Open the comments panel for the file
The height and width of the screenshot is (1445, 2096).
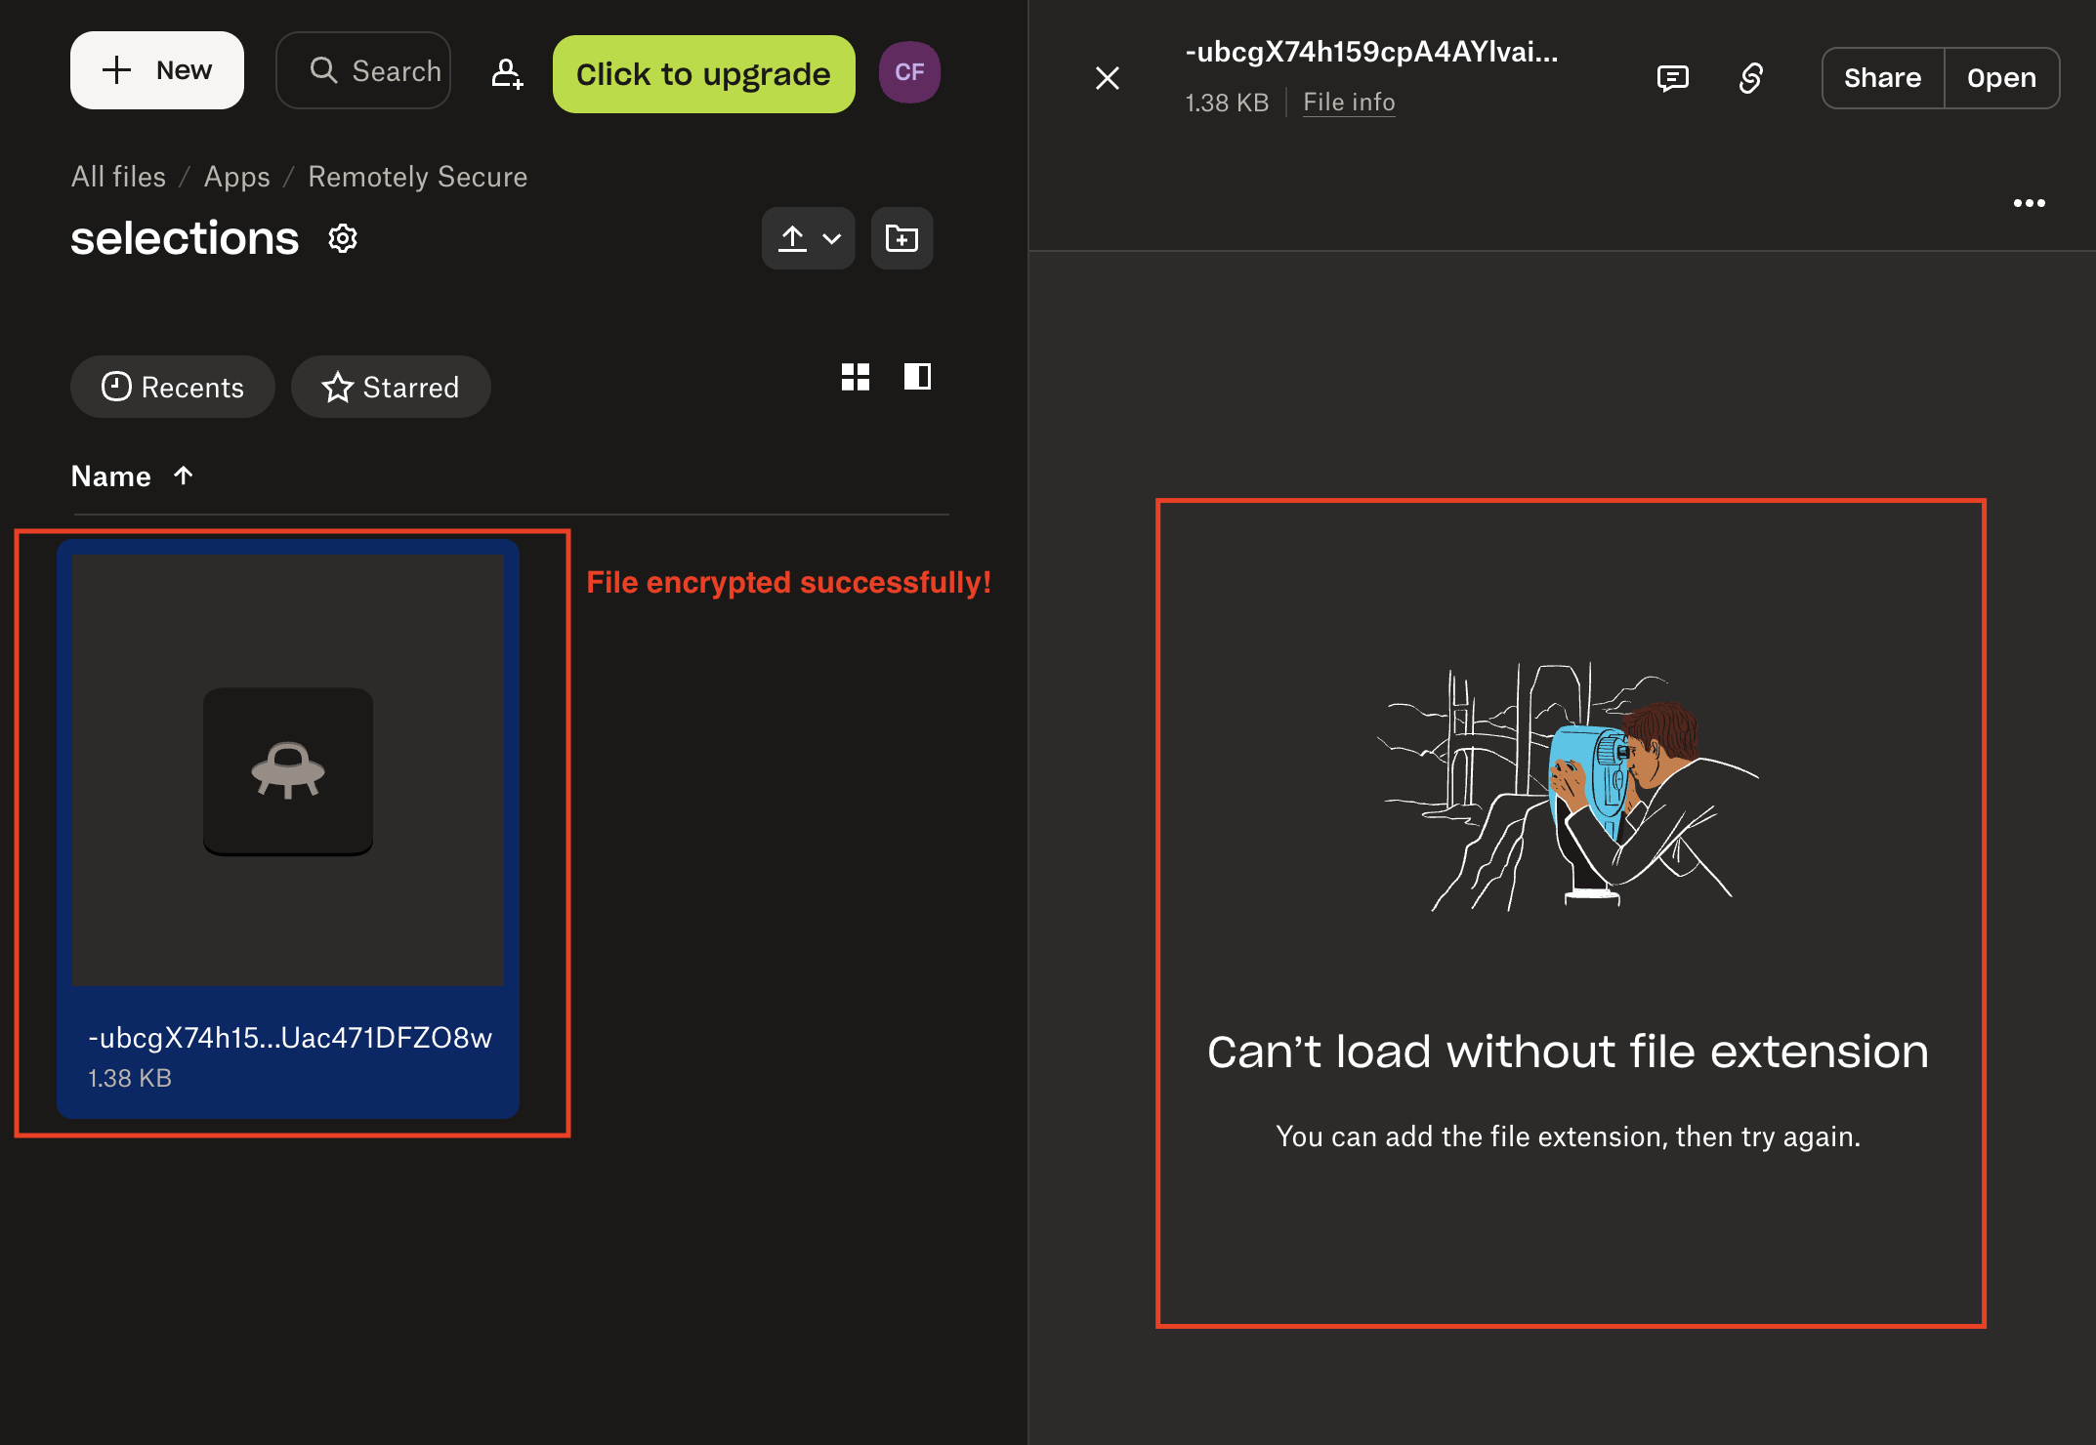[1673, 78]
